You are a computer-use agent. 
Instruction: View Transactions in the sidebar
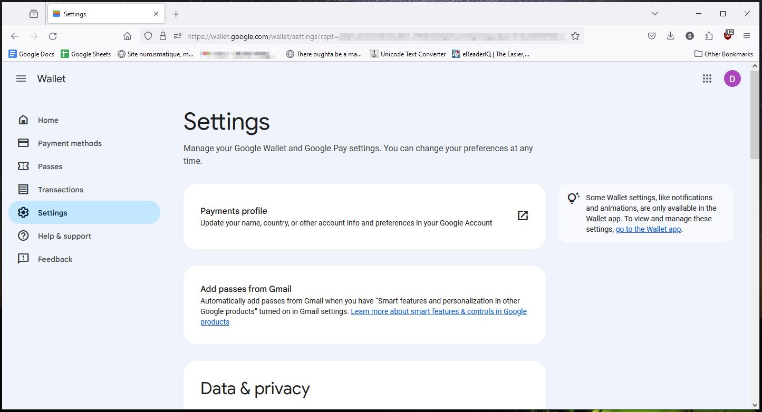(x=84, y=190)
